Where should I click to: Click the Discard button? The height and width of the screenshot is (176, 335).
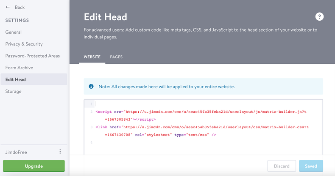pyautogui.click(x=282, y=166)
